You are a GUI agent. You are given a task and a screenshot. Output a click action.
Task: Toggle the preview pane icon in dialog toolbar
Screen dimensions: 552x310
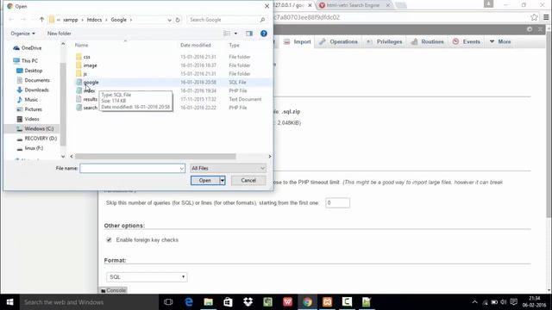click(x=249, y=34)
